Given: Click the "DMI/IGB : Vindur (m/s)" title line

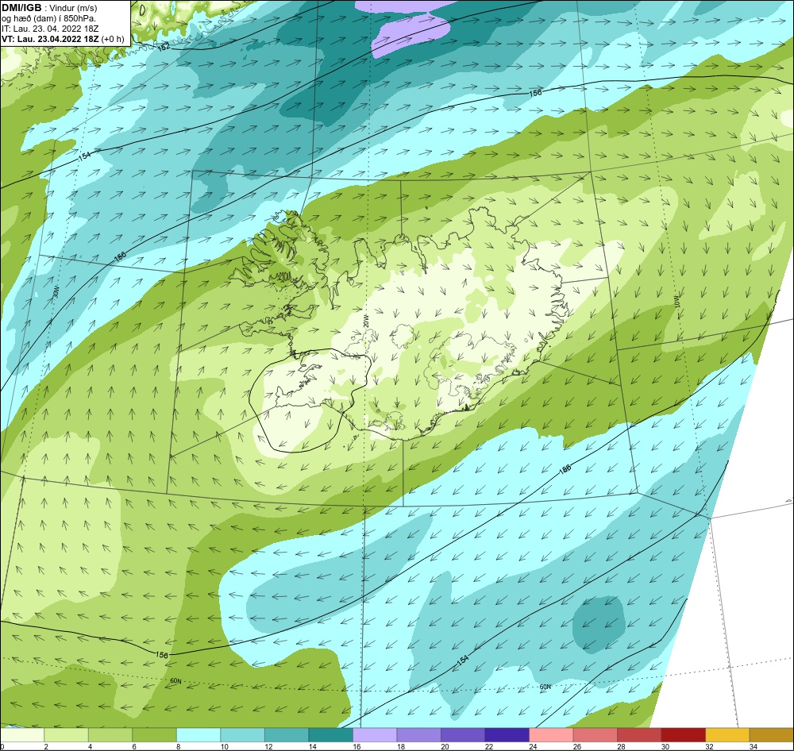Looking at the screenshot, I should click(x=49, y=8).
